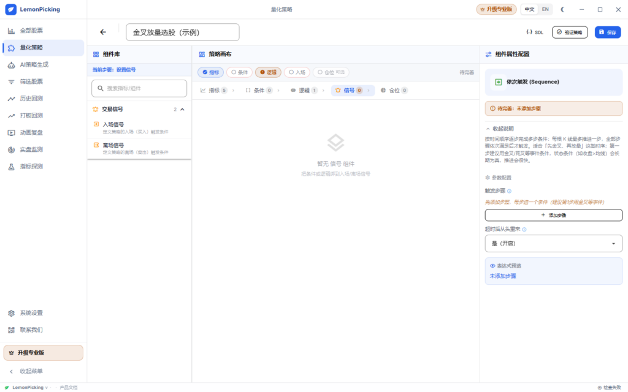The image size is (628, 392).
Task: Click 当前步骤: 设置信号 text
Action: [114, 70]
